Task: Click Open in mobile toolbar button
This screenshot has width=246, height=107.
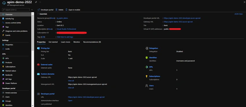Action: pos(73,10)
